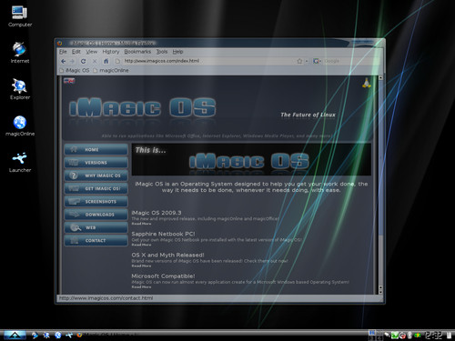Expand the URL history dropdown arrow

point(307,61)
